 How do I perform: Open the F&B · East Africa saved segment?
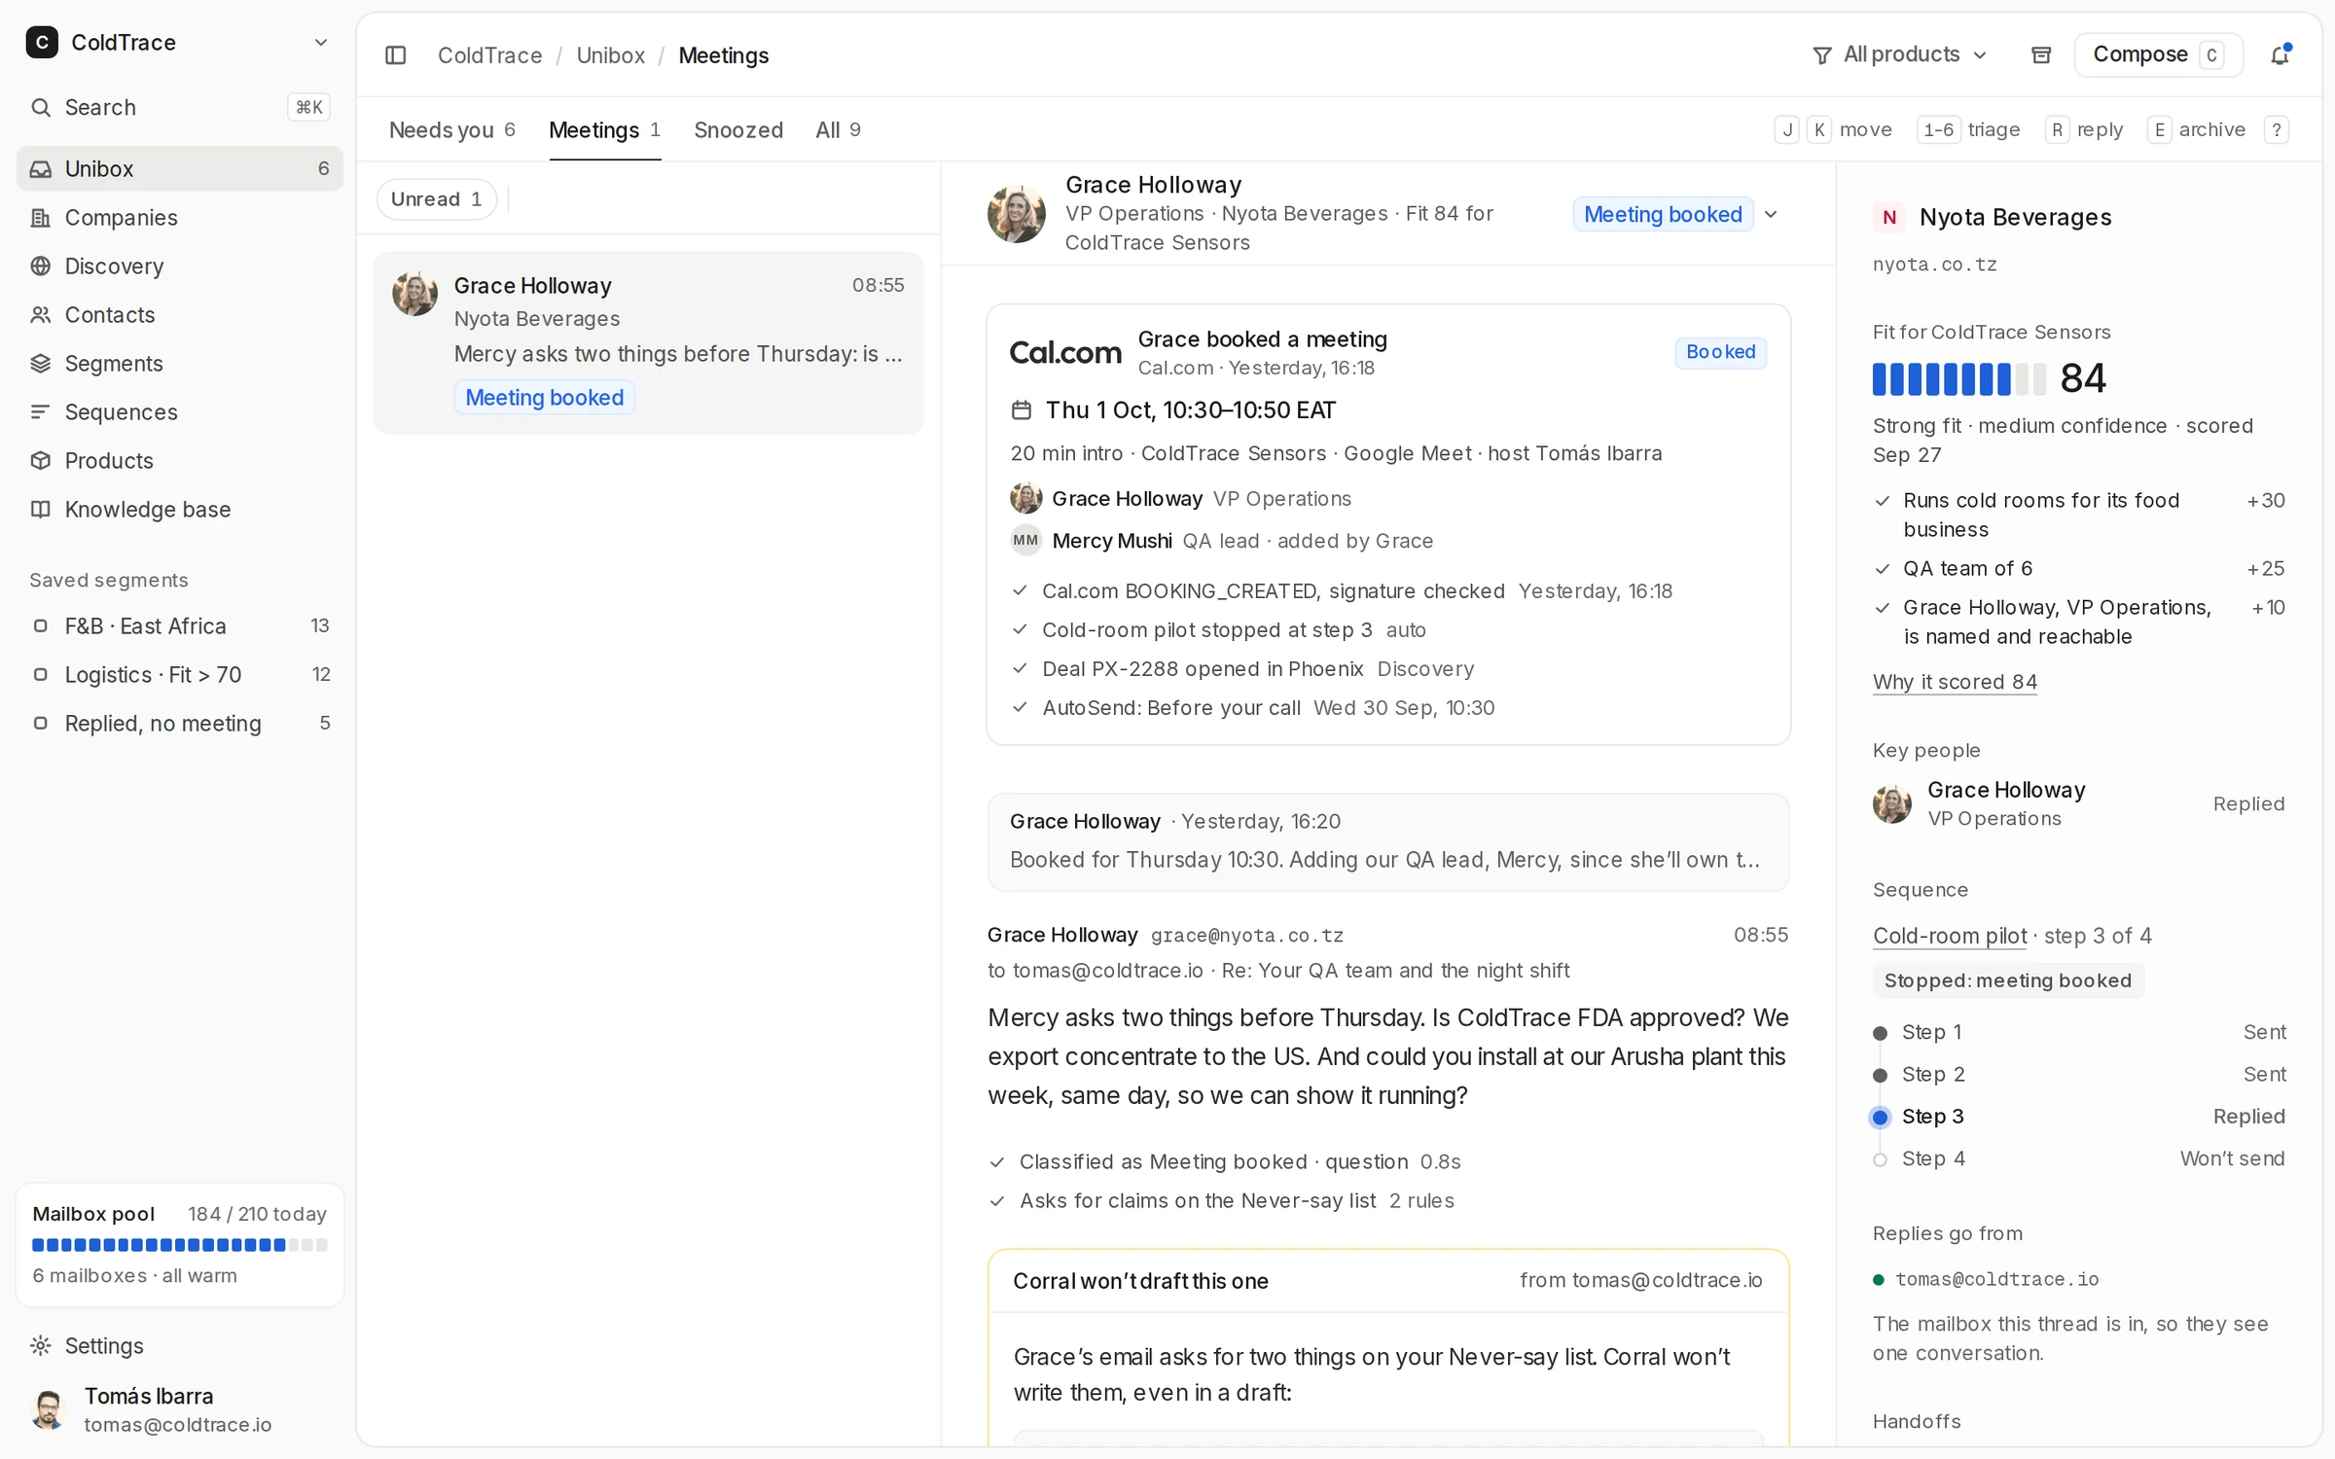coord(180,625)
